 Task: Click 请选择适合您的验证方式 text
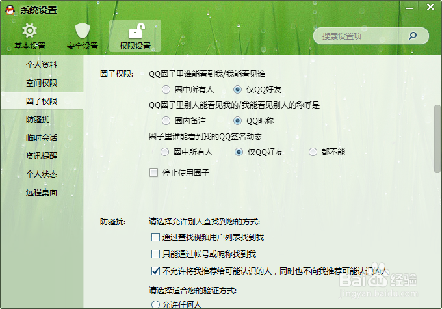pyautogui.click(x=193, y=290)
